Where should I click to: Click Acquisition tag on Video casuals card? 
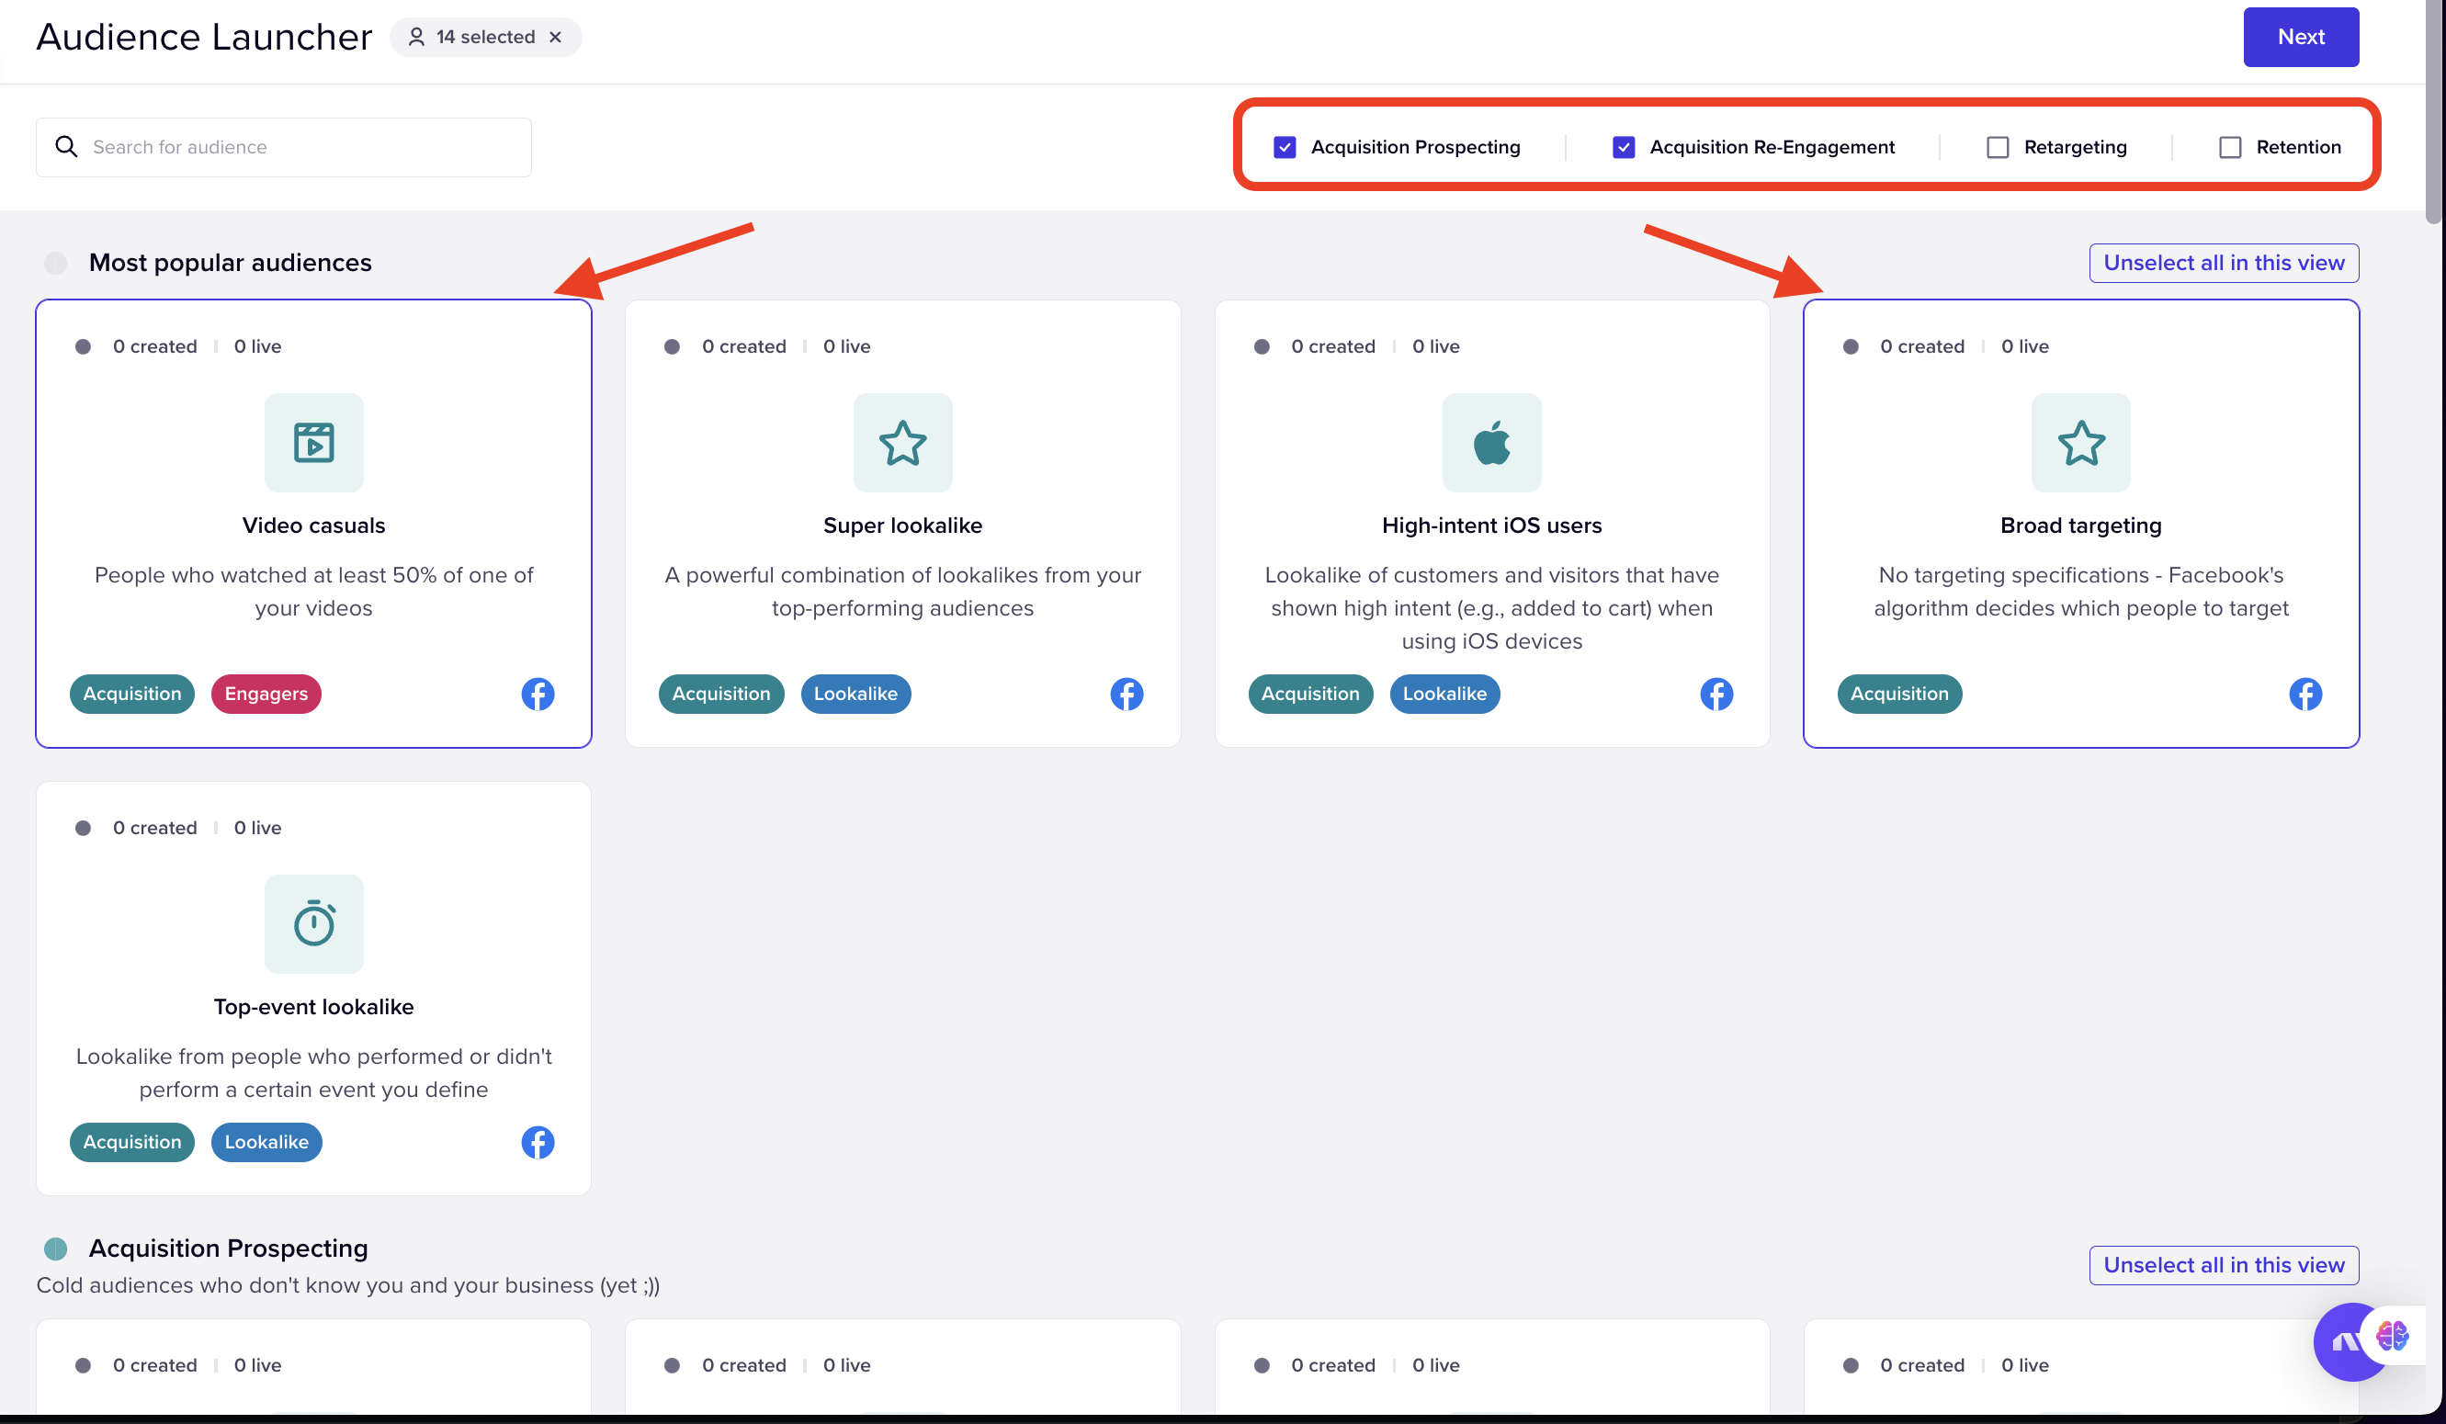coord(132,694)
